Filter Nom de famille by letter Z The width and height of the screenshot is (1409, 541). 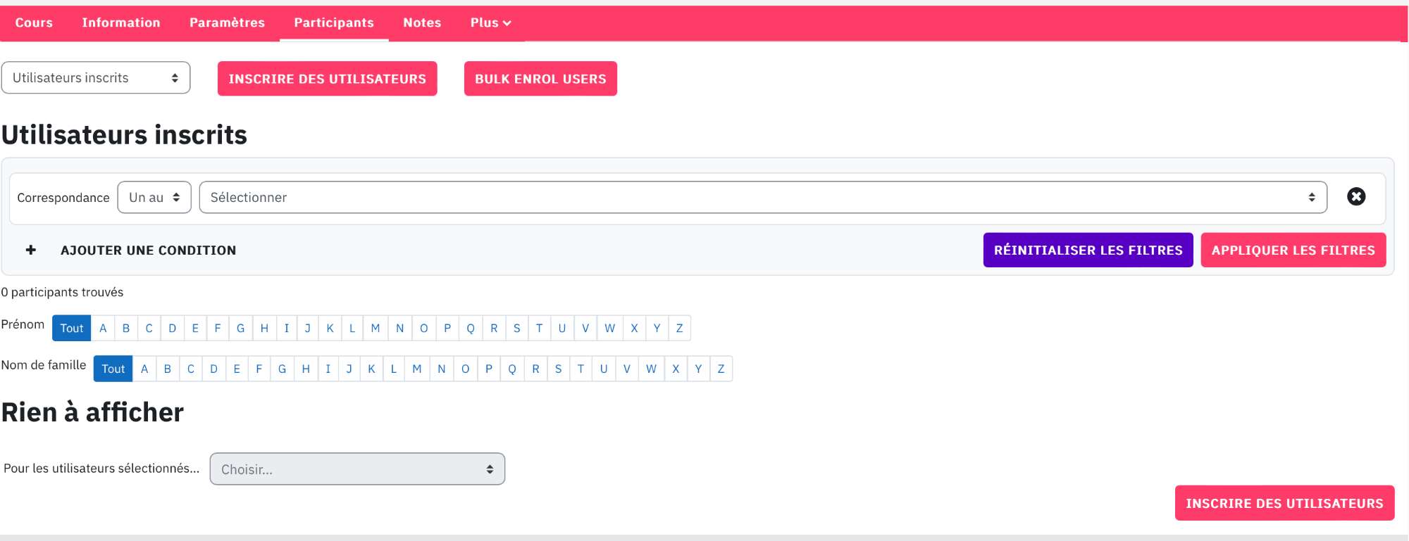click(x=721, y=369)
